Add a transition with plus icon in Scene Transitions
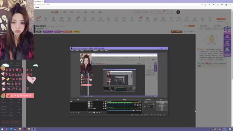Viewport: 233px width, 131px height. [149, 104]
